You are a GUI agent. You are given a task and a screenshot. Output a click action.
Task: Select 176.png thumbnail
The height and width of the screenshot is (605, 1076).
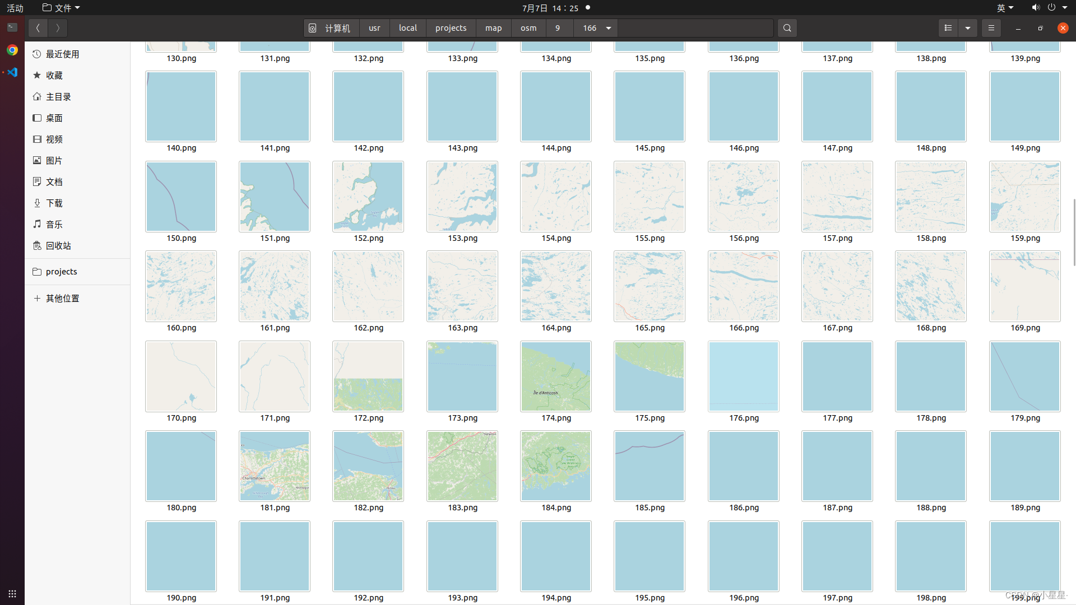coord(744,376)
